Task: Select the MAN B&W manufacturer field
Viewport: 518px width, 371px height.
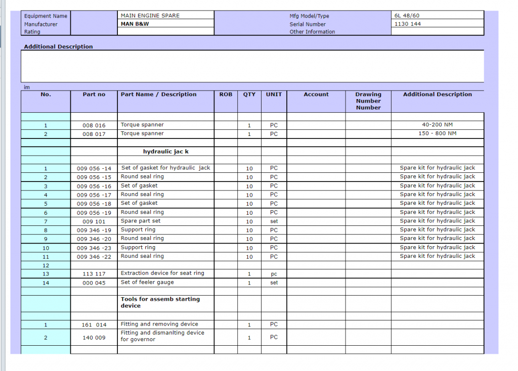Action: 165,24
